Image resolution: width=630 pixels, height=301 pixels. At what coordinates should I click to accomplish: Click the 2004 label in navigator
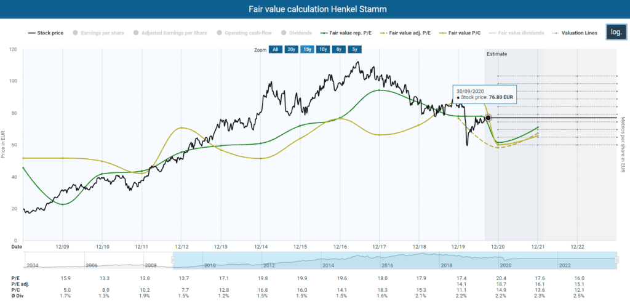click(x=32, y=266)
